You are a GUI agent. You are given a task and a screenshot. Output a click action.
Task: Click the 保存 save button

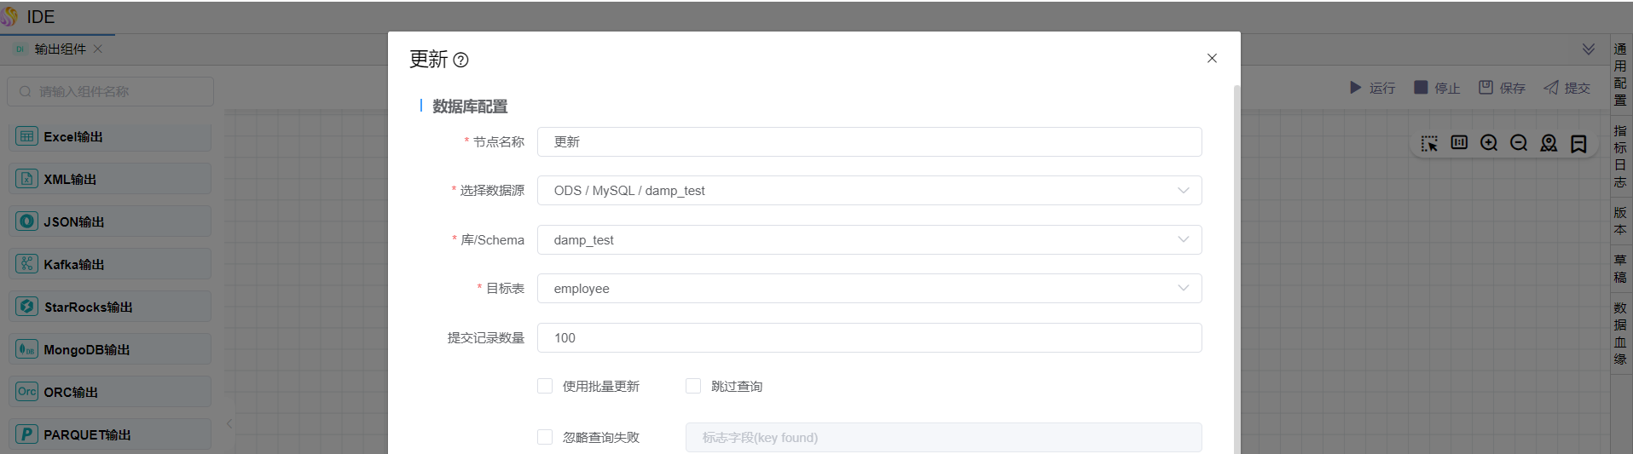[1502, 88]
